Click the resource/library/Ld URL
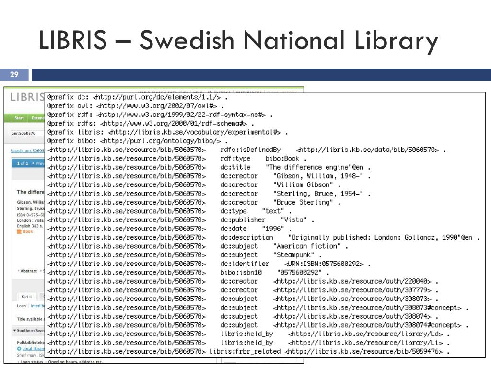 tap(365, 334)
